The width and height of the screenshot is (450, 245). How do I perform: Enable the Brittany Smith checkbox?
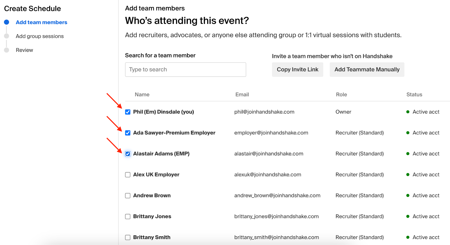[128, 237]
